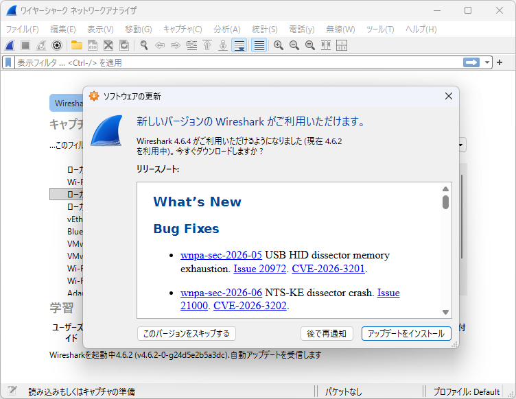516x399 pixels.
Task: Open the ツール(T) menu
Action: point(380,29)
